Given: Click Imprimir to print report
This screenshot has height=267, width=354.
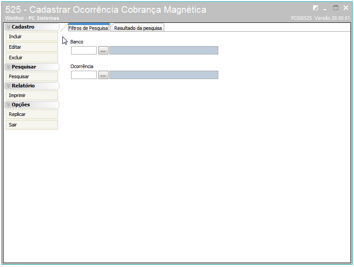Looking at the screenshot, I should [32, 95].
